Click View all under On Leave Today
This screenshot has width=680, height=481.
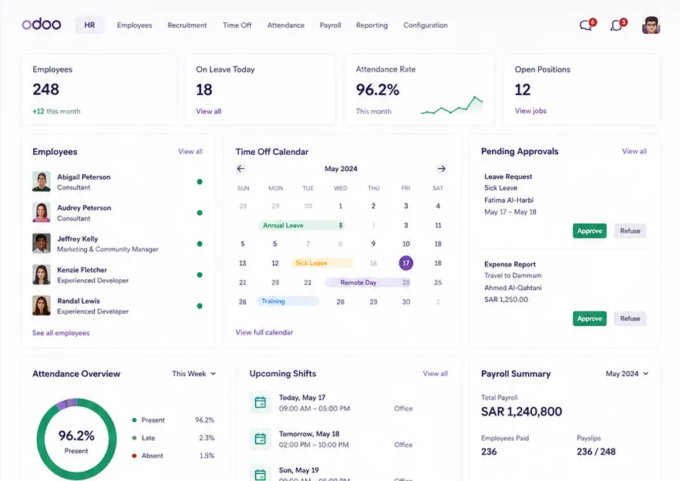(209, 111)
